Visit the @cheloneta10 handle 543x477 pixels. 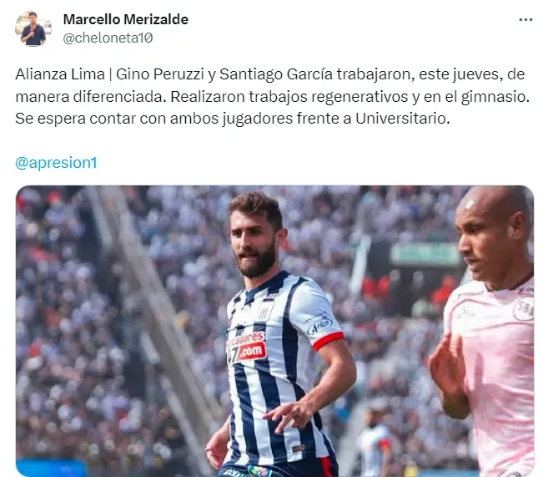108,38
